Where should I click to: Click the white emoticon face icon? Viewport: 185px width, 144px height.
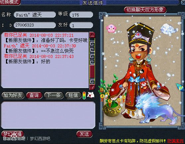[x=91, y=95]
